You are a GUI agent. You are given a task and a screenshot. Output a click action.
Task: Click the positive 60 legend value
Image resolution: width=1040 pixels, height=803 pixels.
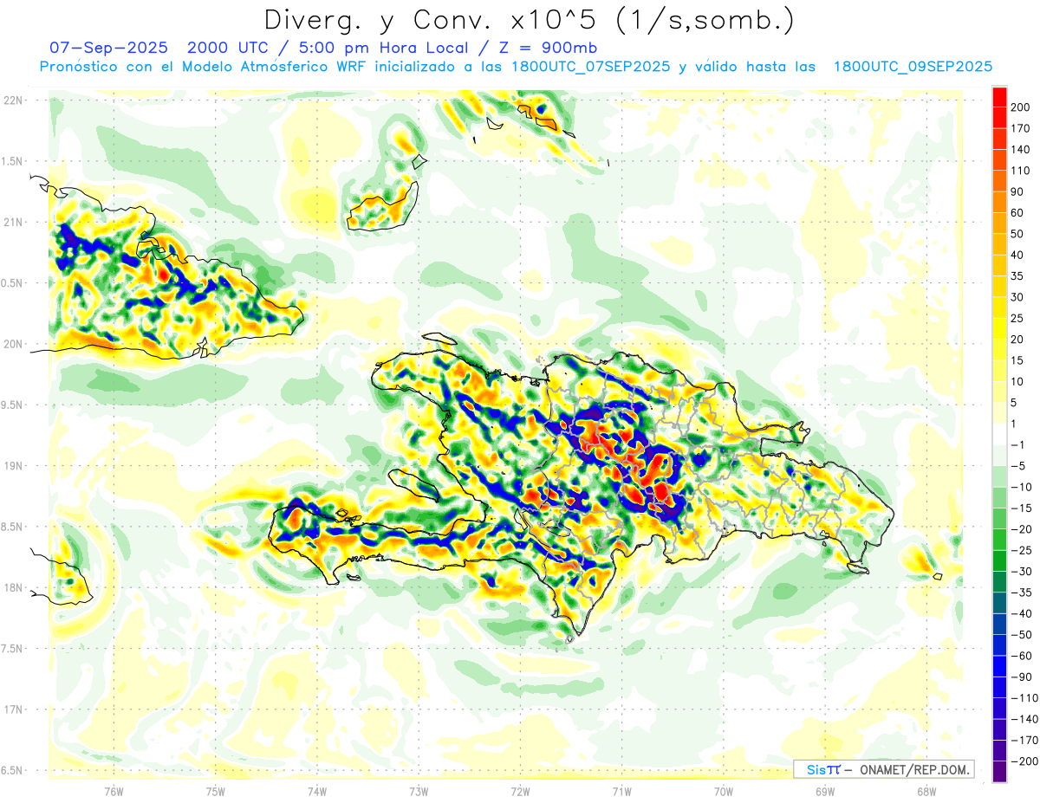[1018, 213]
